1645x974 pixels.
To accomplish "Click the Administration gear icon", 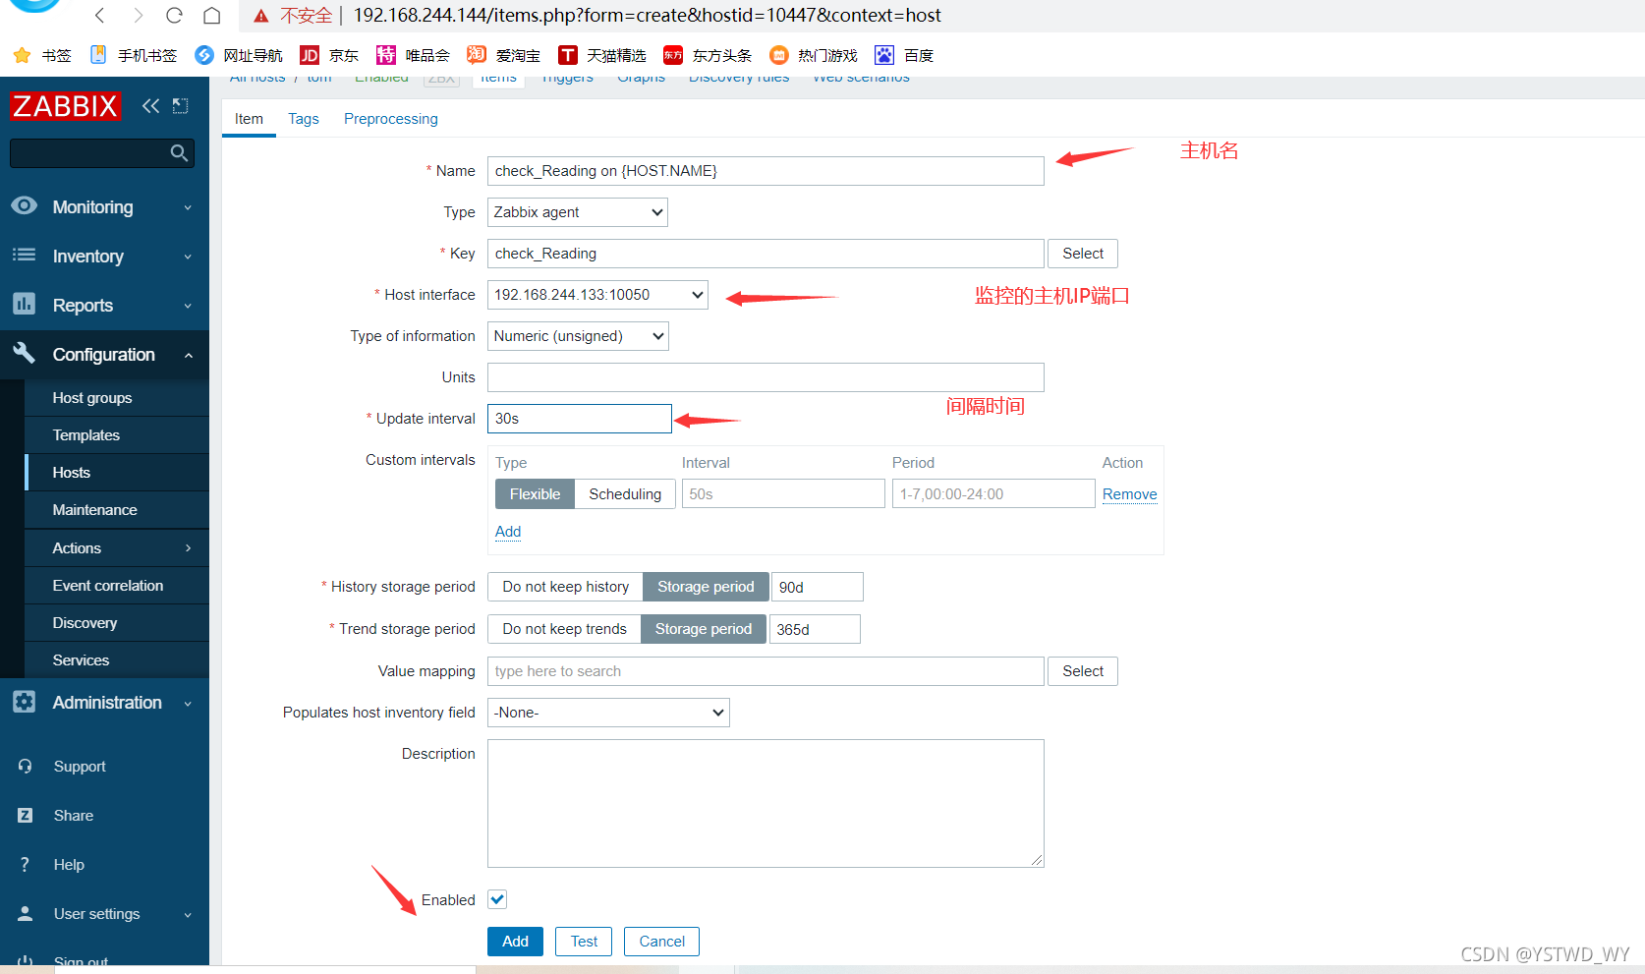I will 24,702.
